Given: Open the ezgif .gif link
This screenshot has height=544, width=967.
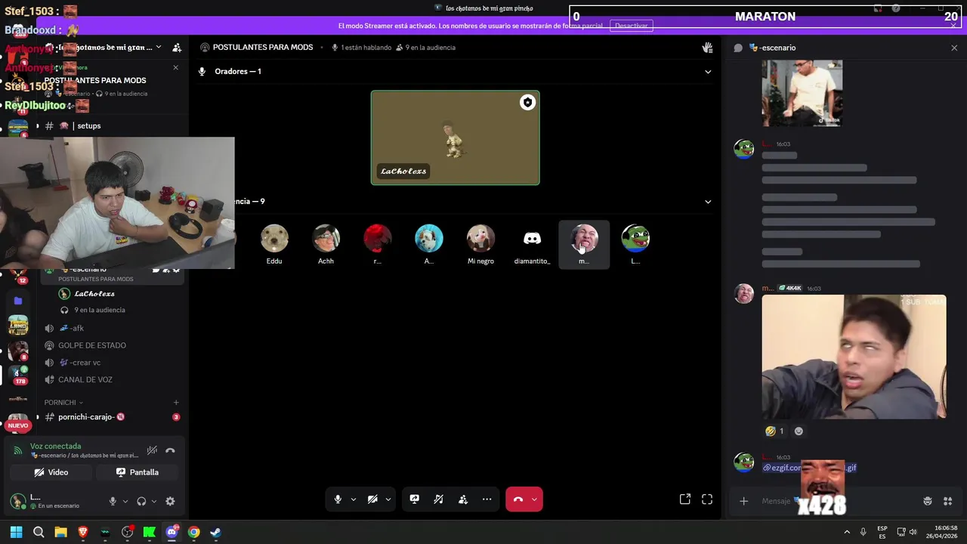Looking at the screenshot, I should [809, 468].
